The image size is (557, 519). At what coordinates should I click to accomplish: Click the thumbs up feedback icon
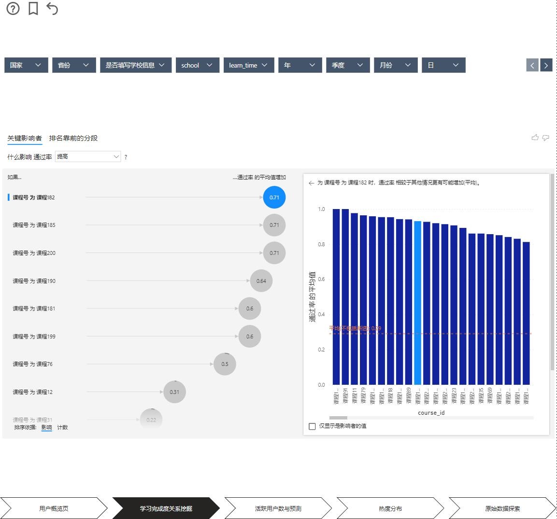(x=535, y=138)
